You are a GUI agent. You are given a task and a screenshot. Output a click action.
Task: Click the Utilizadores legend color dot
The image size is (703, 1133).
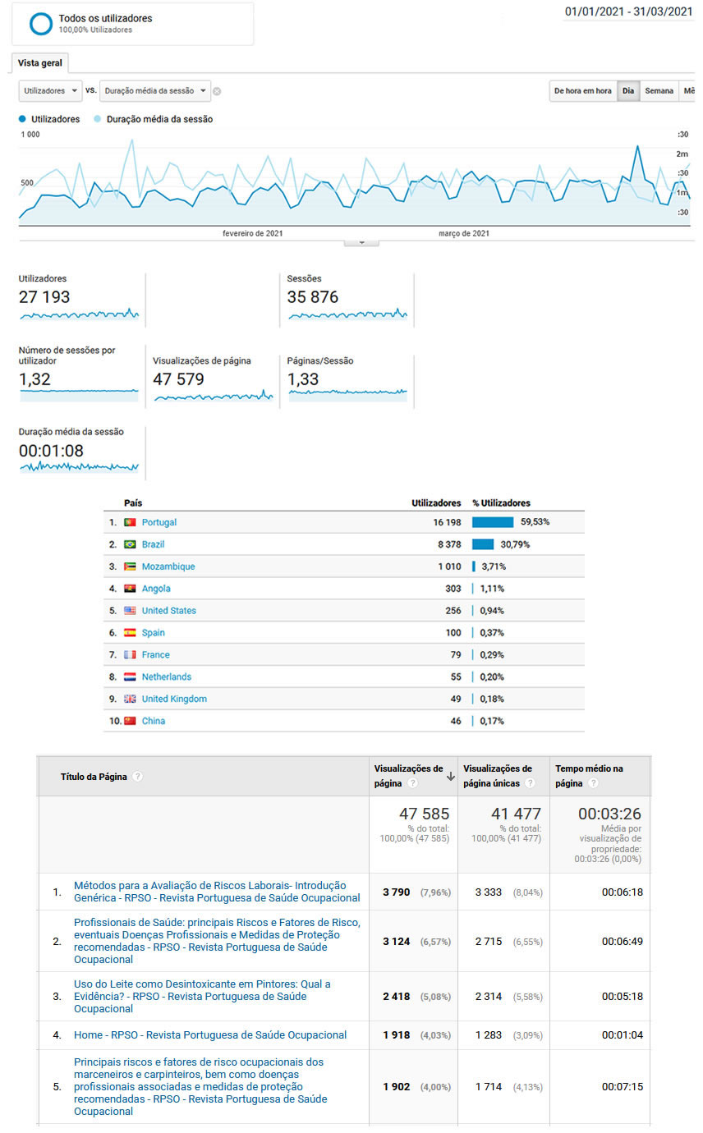(x=22, y=119)
